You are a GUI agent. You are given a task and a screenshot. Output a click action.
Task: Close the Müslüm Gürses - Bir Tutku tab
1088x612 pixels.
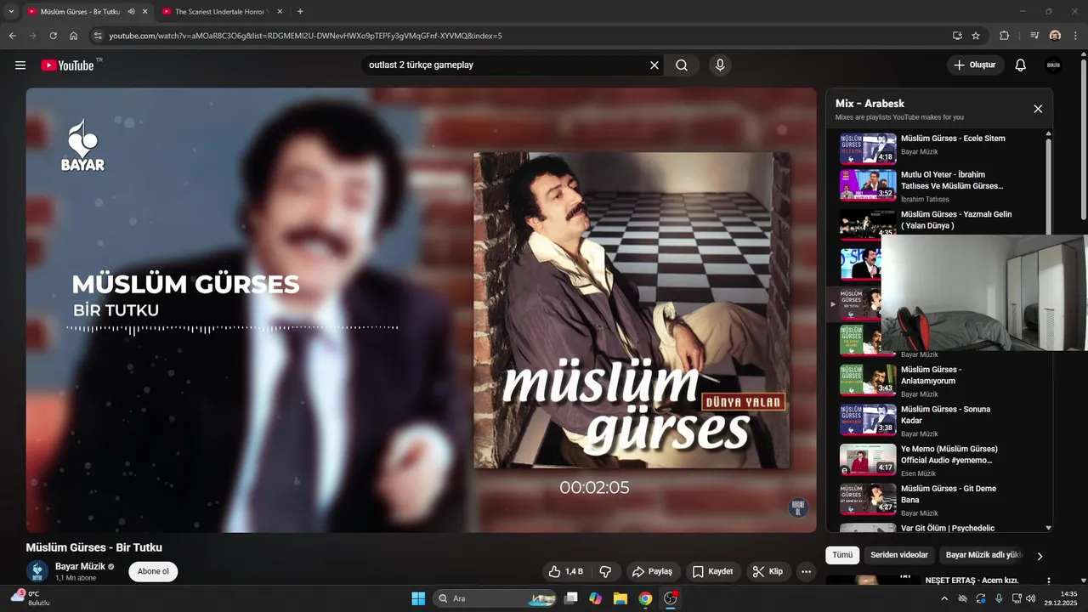144,12
